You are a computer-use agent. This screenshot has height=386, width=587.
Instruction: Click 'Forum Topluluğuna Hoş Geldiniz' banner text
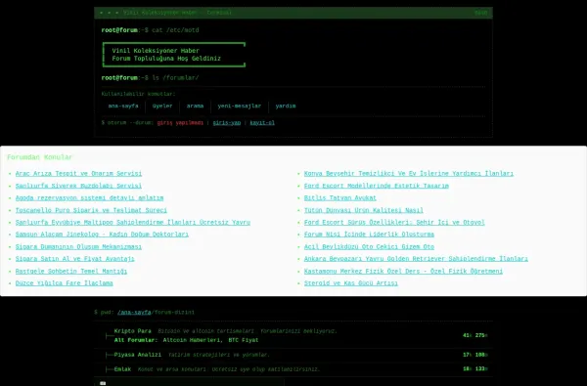[166, 59]
